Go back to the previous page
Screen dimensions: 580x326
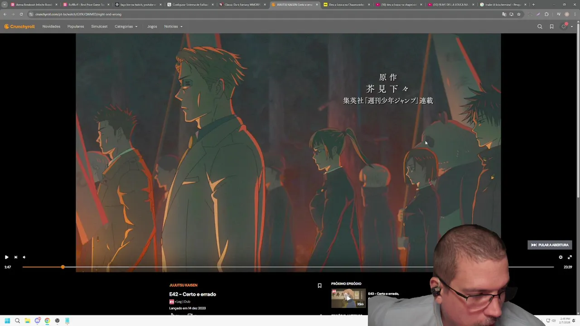pos(5,14)
